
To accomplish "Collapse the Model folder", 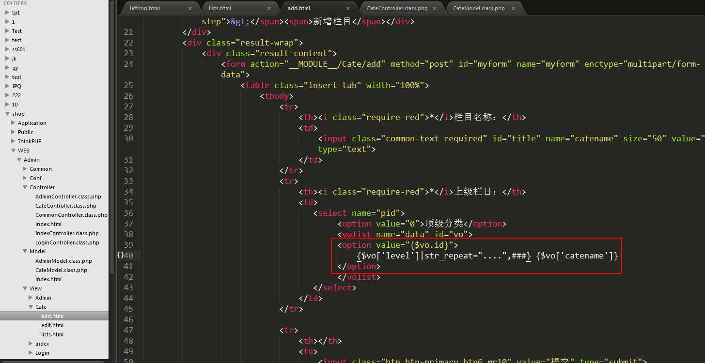I will pos(25,251).
